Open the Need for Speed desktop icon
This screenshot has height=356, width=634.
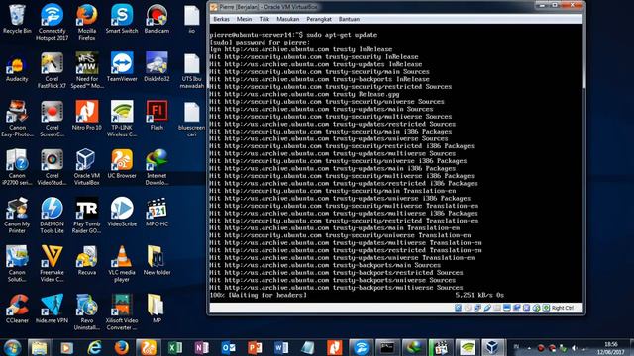click(x=87, y=70)
